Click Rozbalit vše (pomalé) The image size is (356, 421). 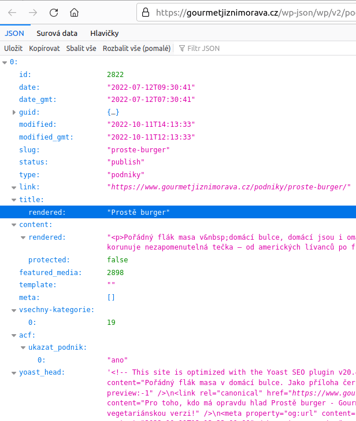click(x=136, y=49)
